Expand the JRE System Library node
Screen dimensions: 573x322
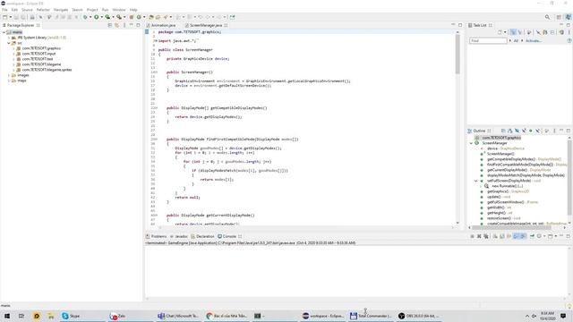[9, 38]
